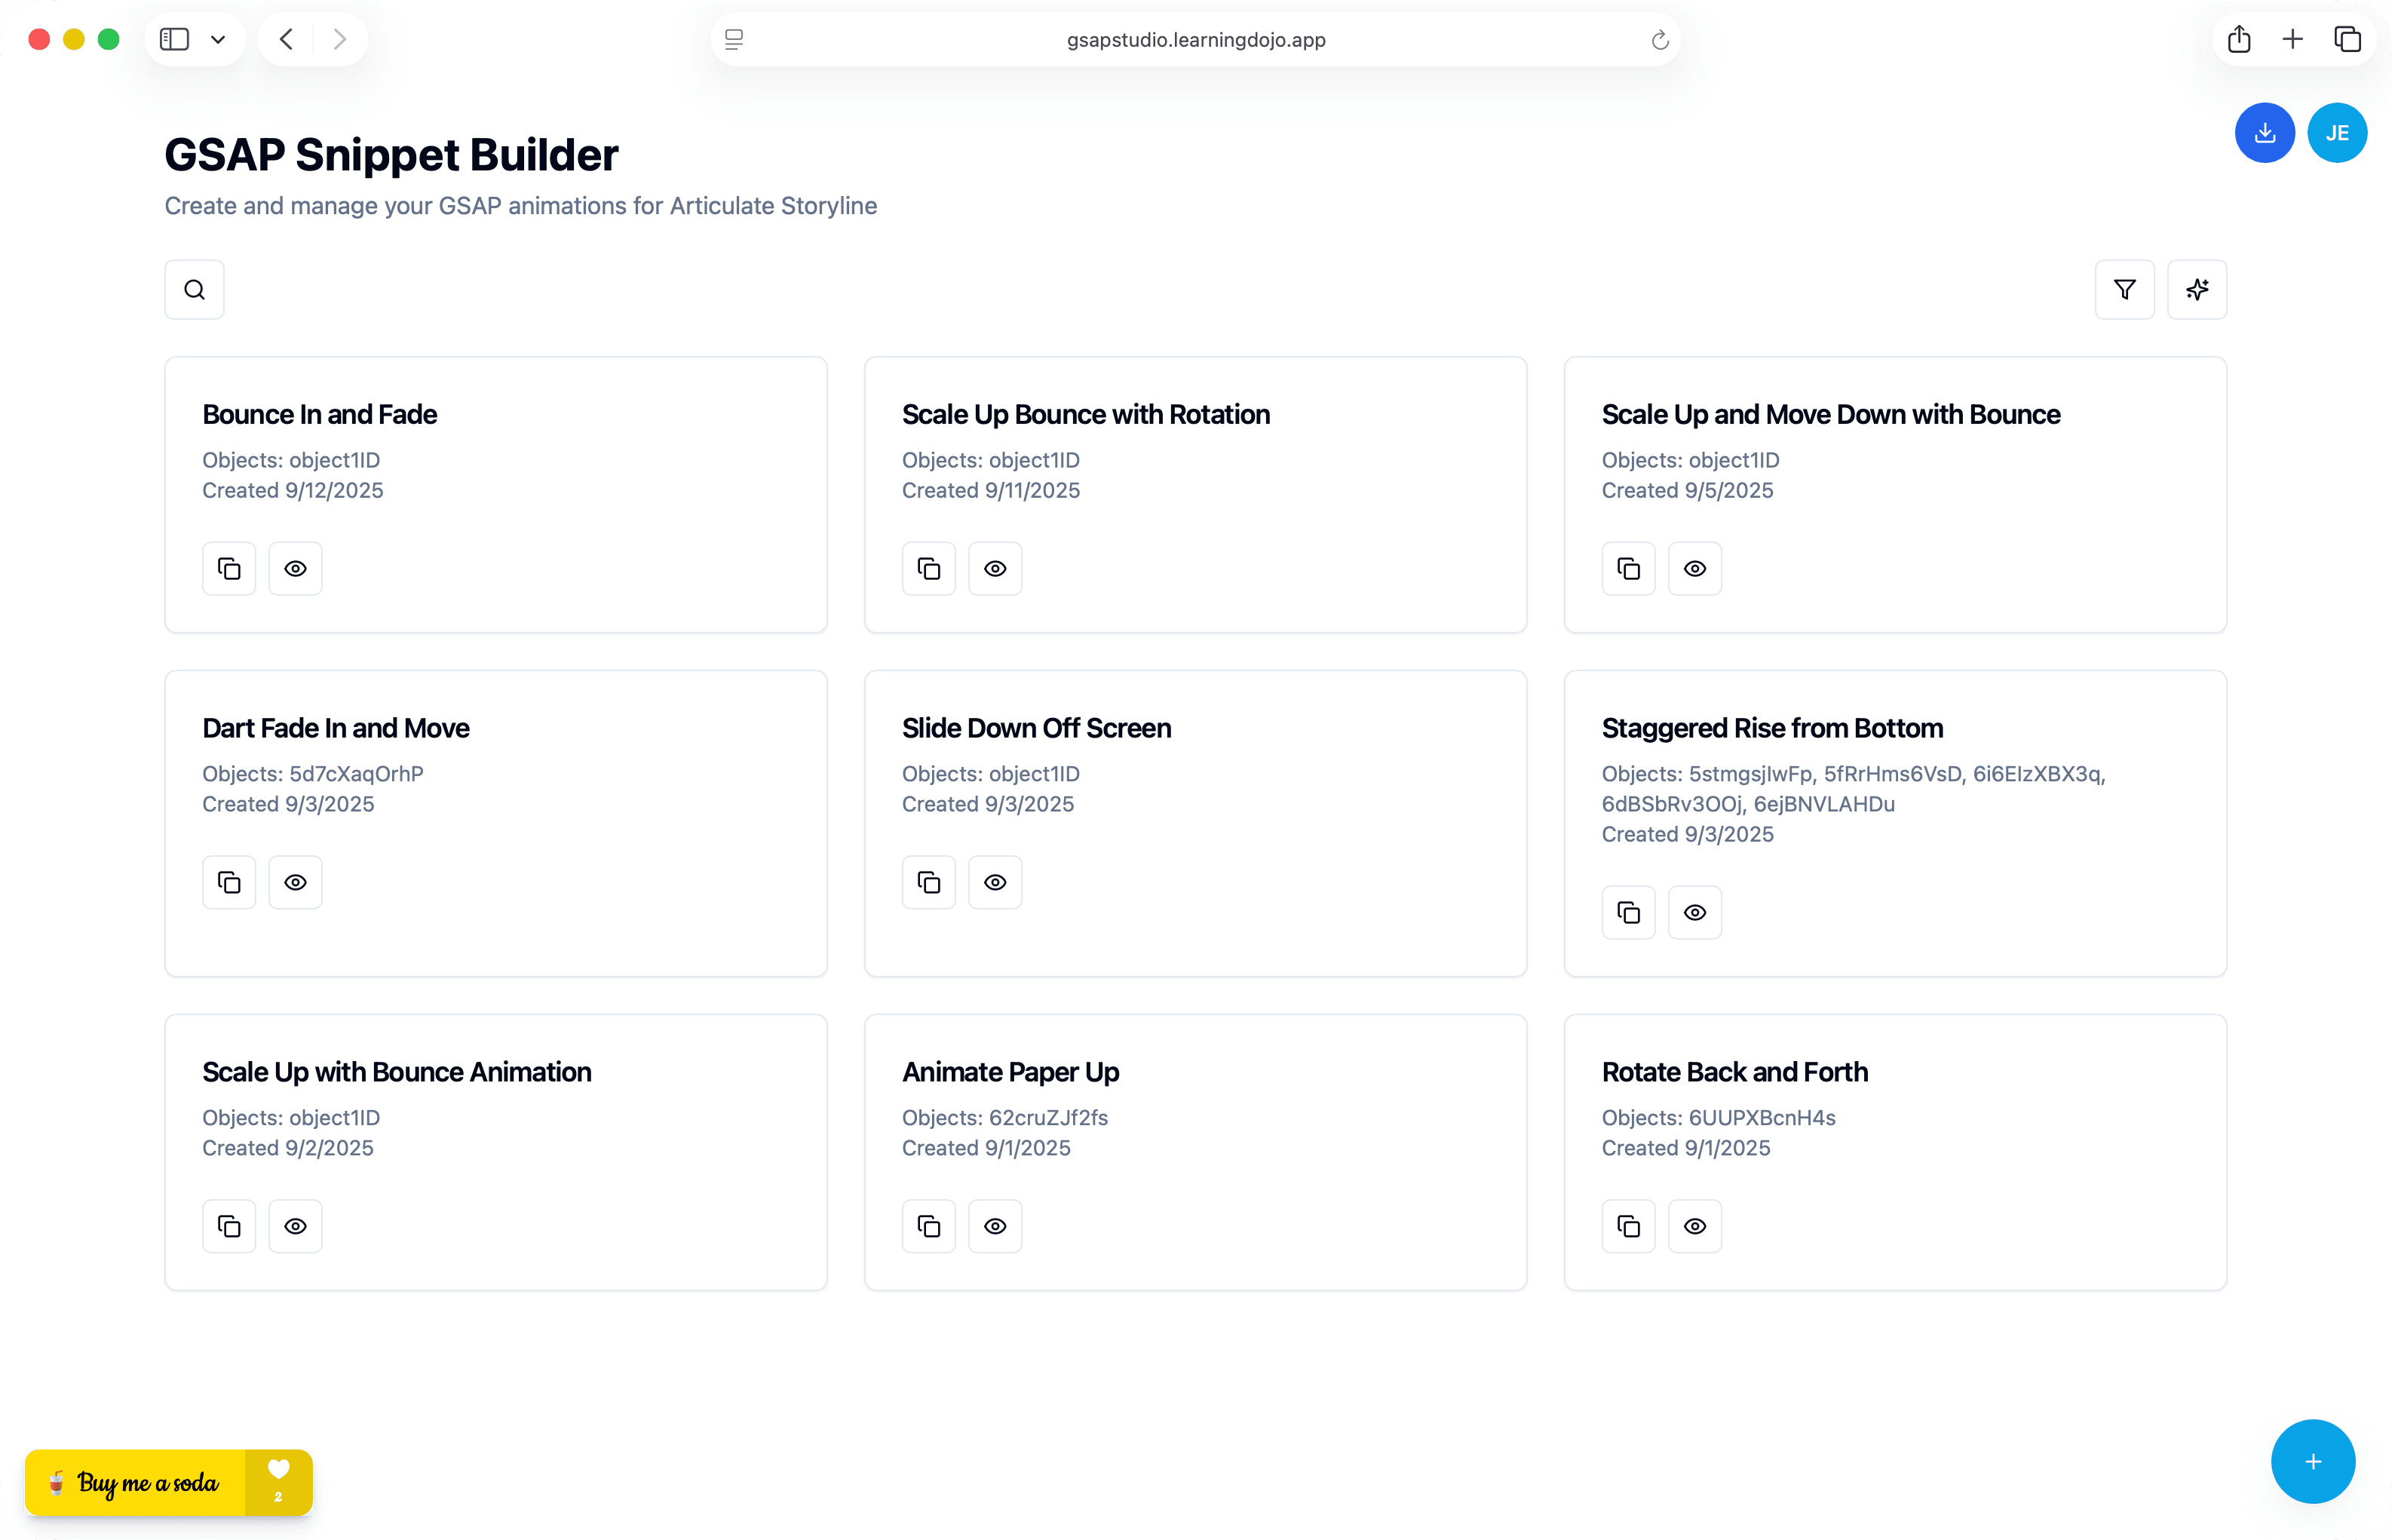
Task: Copy the Rotate Back and Forth snippet
Action: pos(1628,1226)
